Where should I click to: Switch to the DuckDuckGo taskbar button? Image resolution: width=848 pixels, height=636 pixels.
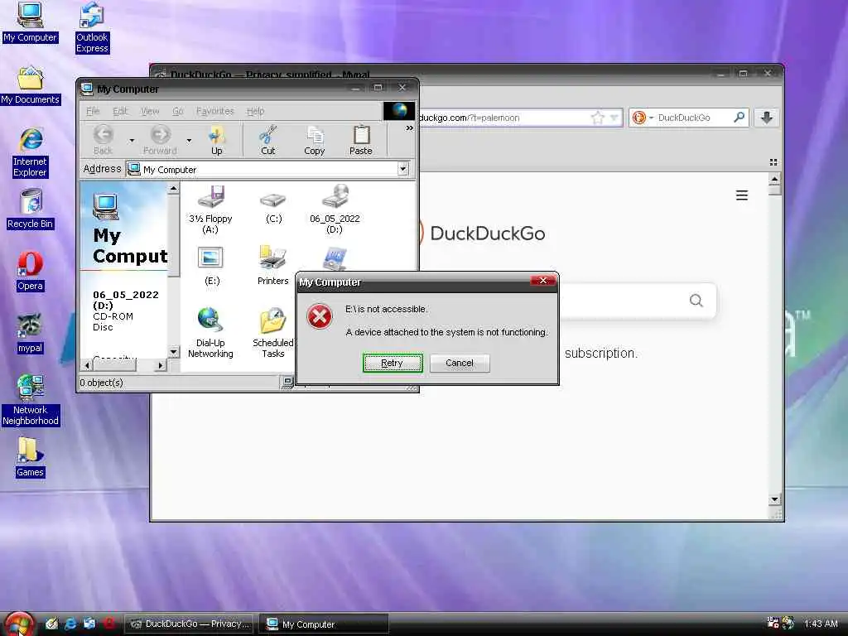coord(189,624)
